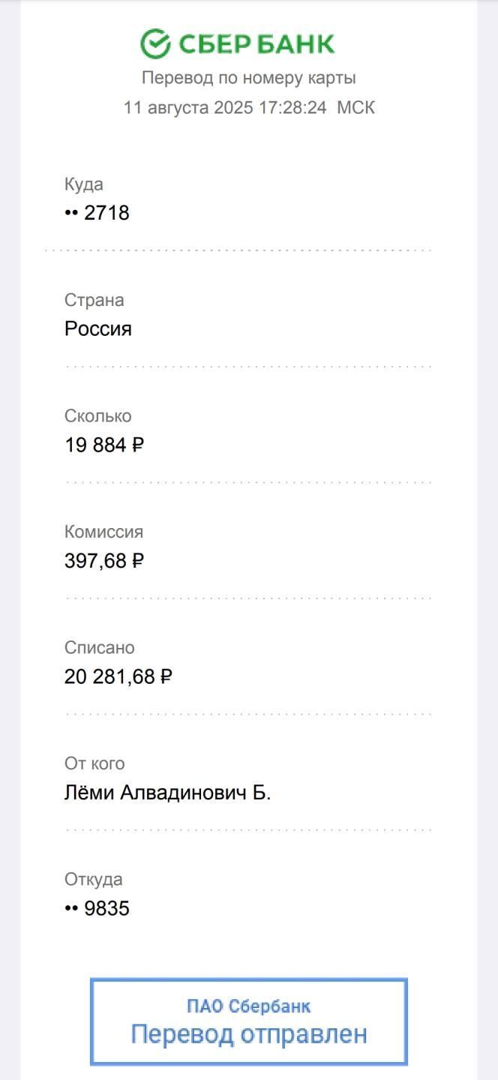Click the 'Списано' label

pos(100,647)
